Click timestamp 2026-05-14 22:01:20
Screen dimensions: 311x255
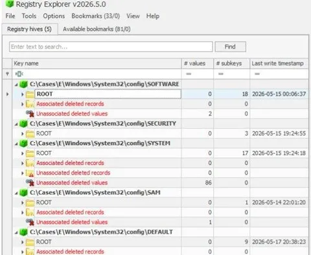(x=279, y=203)
